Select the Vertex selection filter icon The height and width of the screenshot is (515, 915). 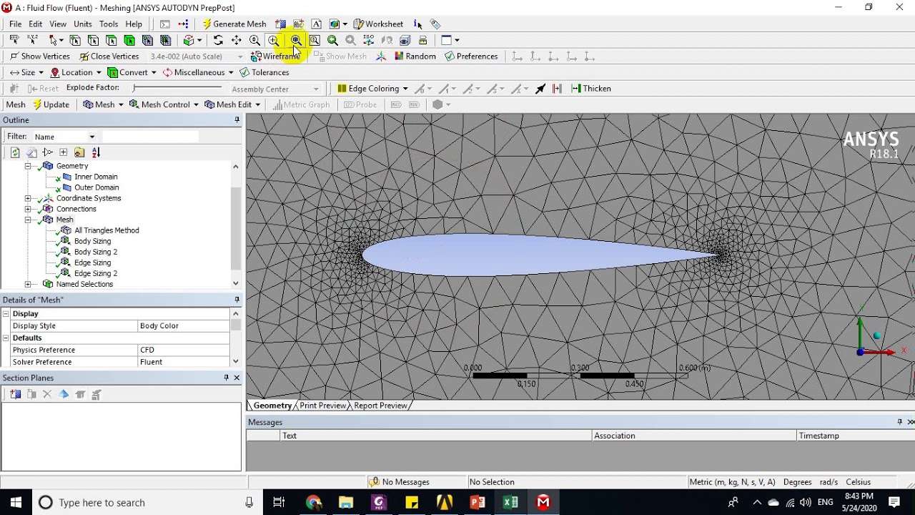click(75, 40)
